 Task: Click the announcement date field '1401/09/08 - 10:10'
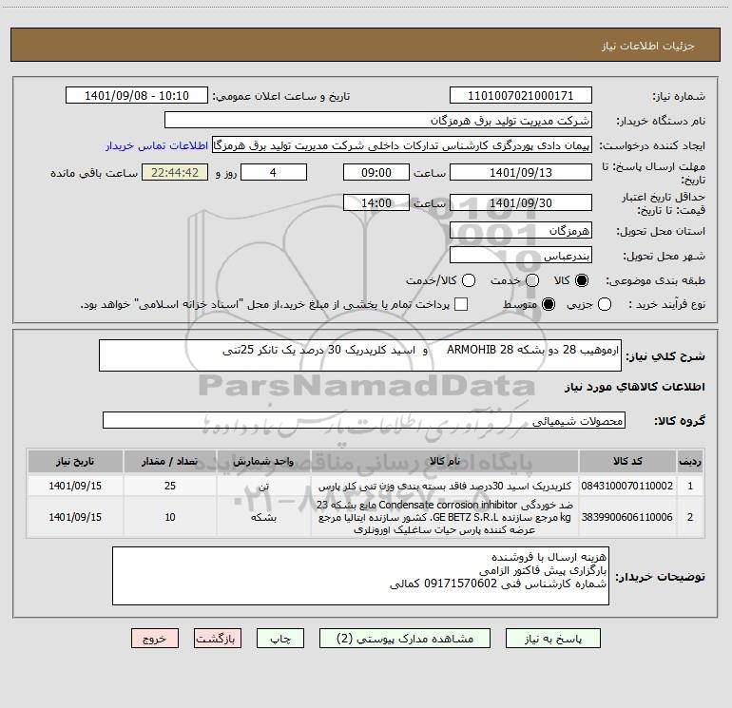click(137, 96)
